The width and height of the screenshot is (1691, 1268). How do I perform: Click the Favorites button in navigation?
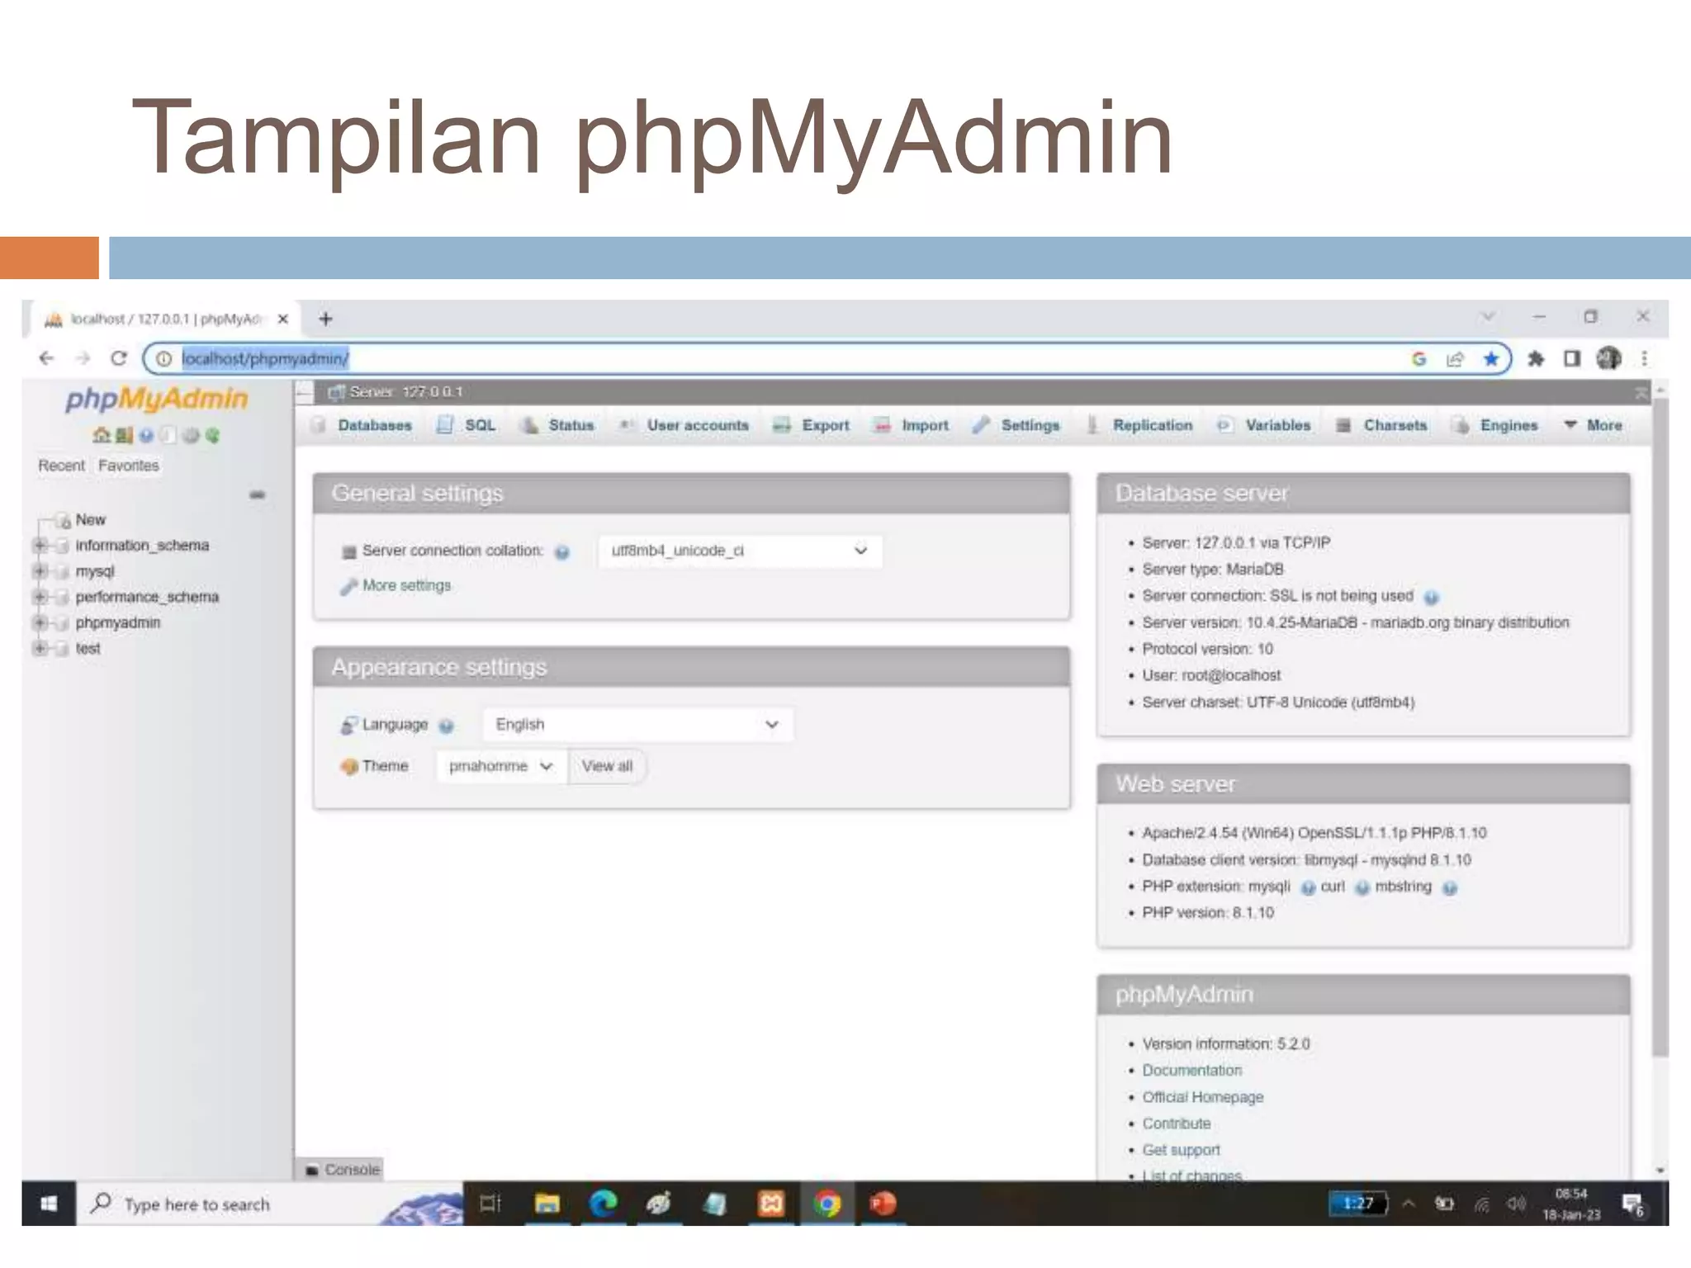(128, 466)
